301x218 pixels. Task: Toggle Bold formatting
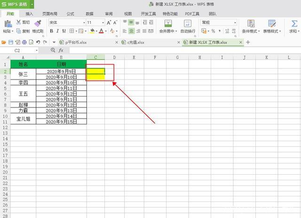[51, 31]
